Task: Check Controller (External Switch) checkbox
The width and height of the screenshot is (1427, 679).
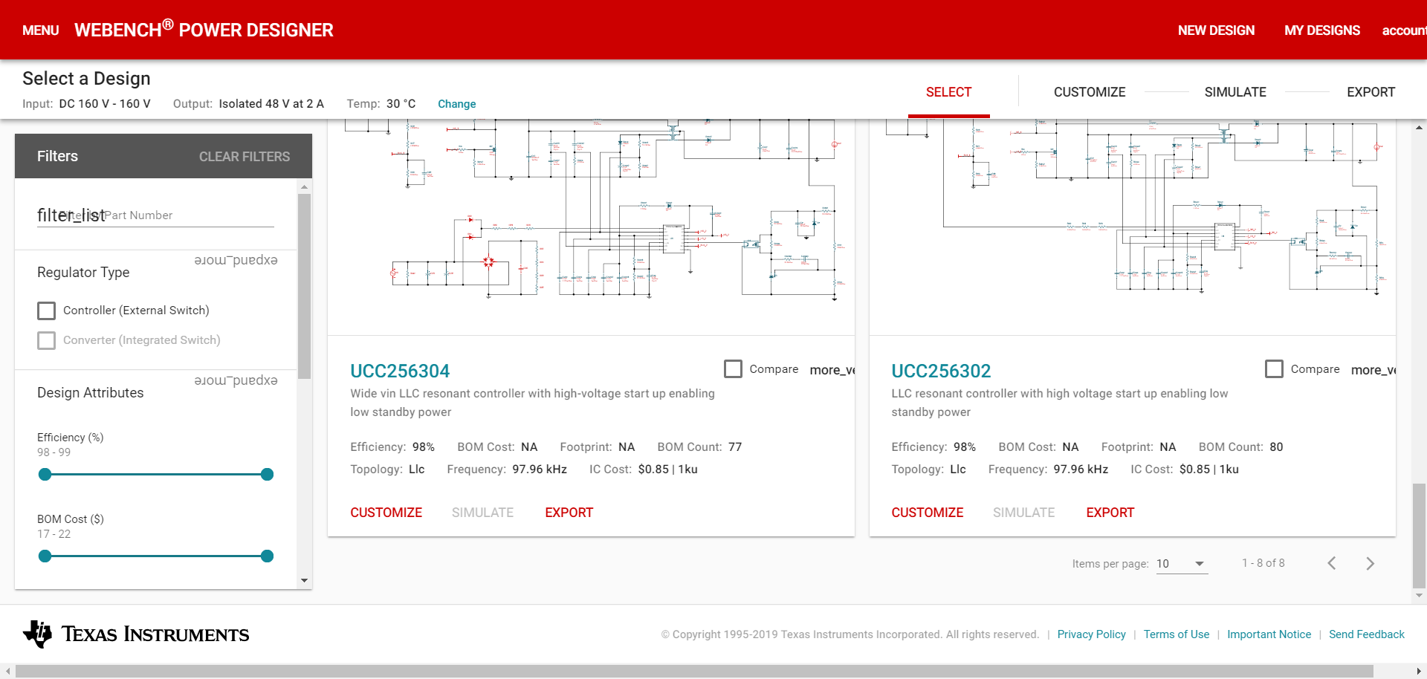Action: (46, 311)
